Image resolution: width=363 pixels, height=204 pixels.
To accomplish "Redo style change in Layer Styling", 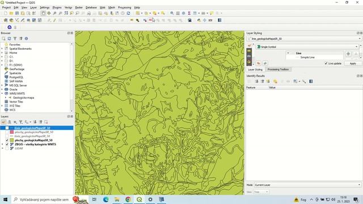I will point(265,63).
